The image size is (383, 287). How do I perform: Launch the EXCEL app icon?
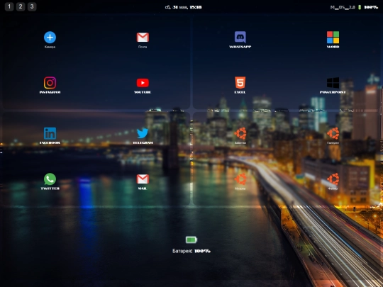coord(240,83)
